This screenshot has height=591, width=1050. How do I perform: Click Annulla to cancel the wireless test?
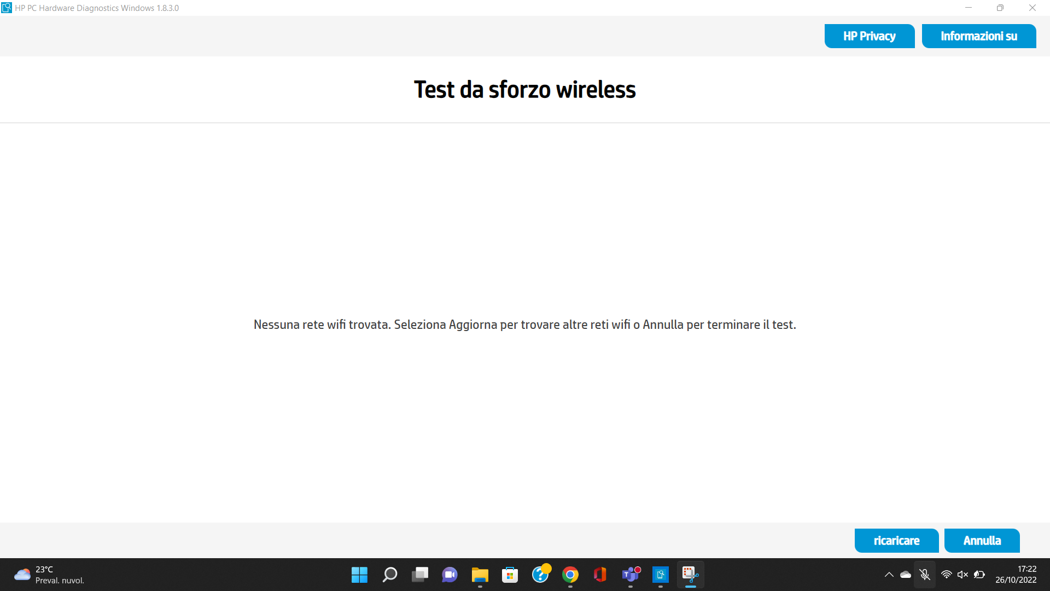click(982, 540)
